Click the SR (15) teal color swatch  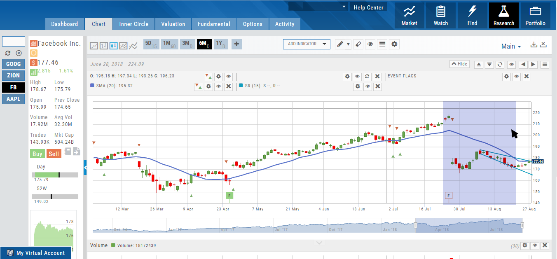[x=241, y=86]
